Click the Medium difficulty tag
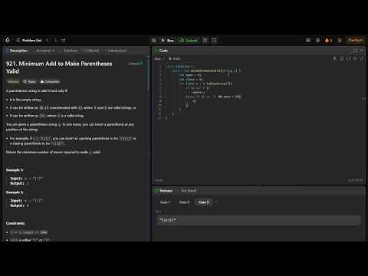The height and width of the screenshot is (276, 368). [13, 81]
